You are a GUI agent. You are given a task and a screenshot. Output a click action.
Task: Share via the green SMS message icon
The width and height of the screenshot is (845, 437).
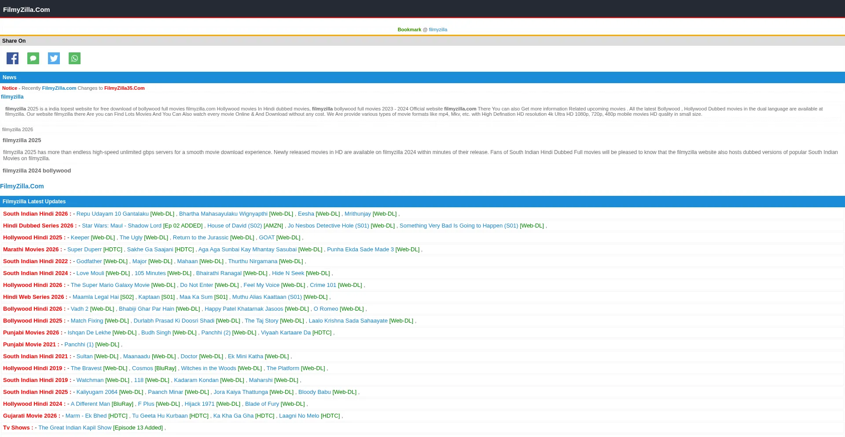coord(33,59)
